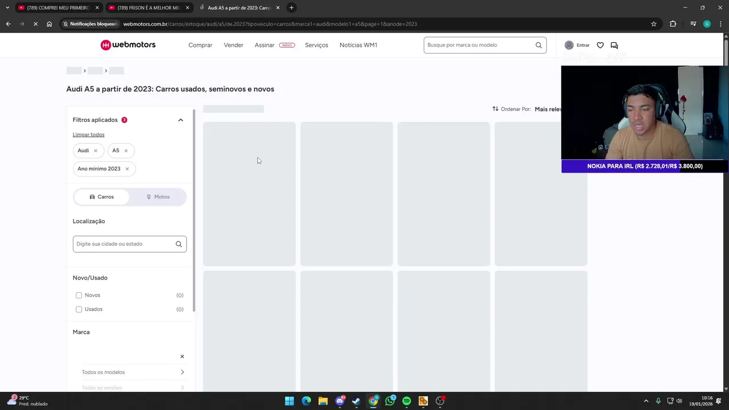This screenshot has width=729, height=410.
Task: Tick the Usados checkbox
Action: (79, 309)
